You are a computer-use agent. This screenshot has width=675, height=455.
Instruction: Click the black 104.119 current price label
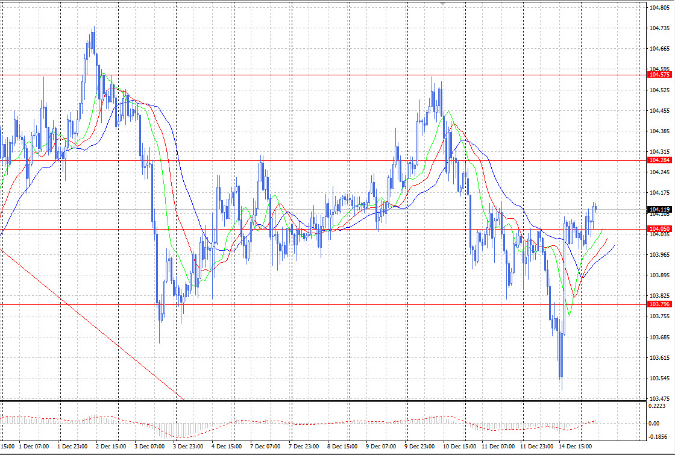point(659,210)
